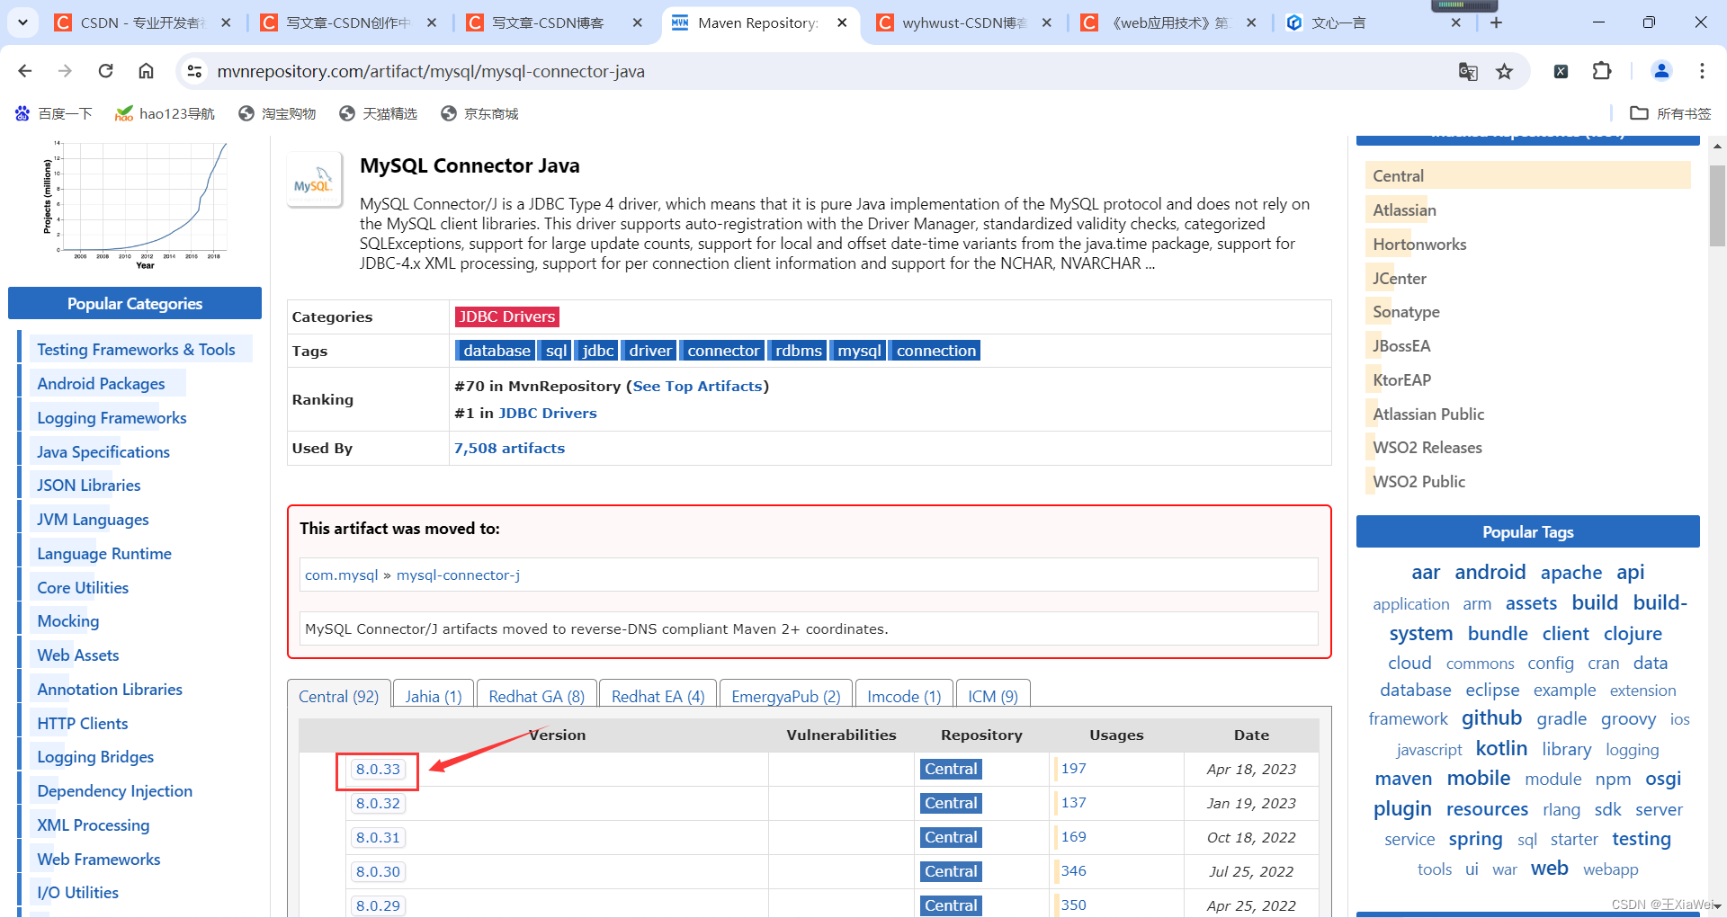1727x918 pixels.
Task: Click the github popular tag
Action: click(x=1491, y=717)
